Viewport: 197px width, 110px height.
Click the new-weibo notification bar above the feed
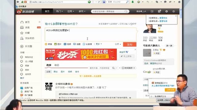tap(90, 76)
